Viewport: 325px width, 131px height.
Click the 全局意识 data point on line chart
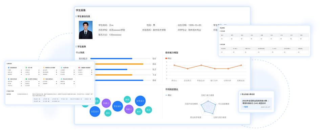(188, 69)
